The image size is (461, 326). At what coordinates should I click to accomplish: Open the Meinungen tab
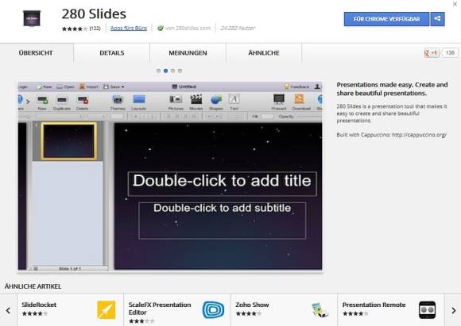point(188,53)
